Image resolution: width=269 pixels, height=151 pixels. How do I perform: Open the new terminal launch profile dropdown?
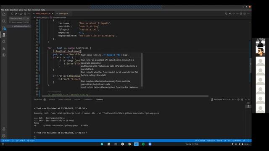coord(235,99)
